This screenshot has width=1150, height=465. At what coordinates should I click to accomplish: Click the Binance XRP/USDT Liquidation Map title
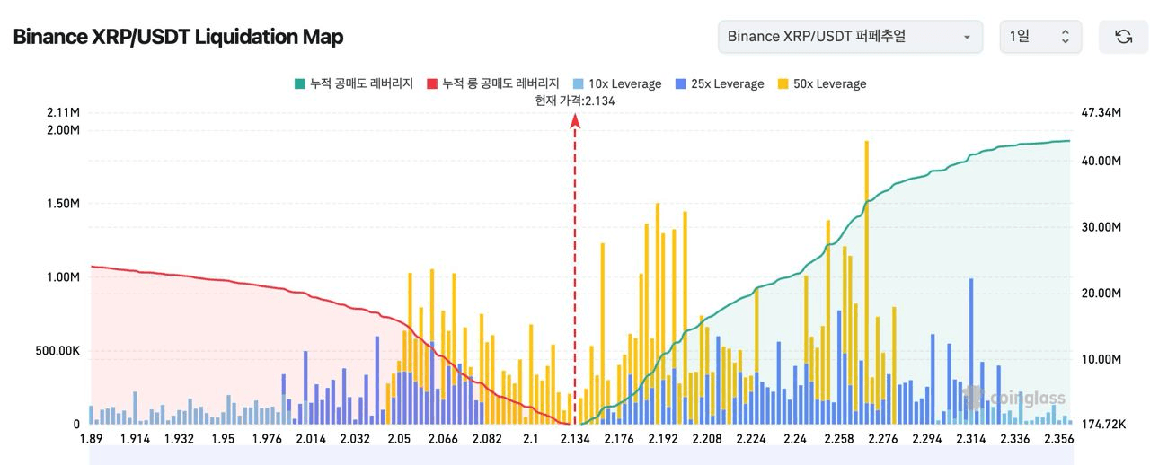pyautogui.click(x=178, y=37)
